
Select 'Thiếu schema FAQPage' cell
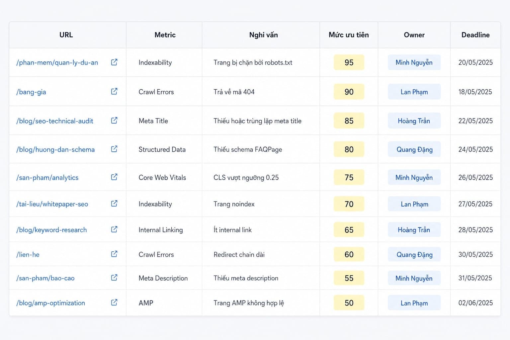[x=261, y=149]
